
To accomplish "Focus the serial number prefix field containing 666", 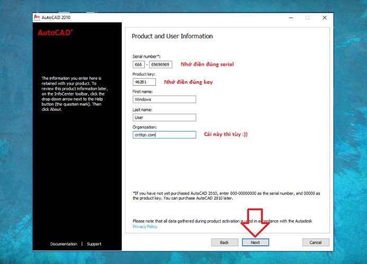I will 139,64.
